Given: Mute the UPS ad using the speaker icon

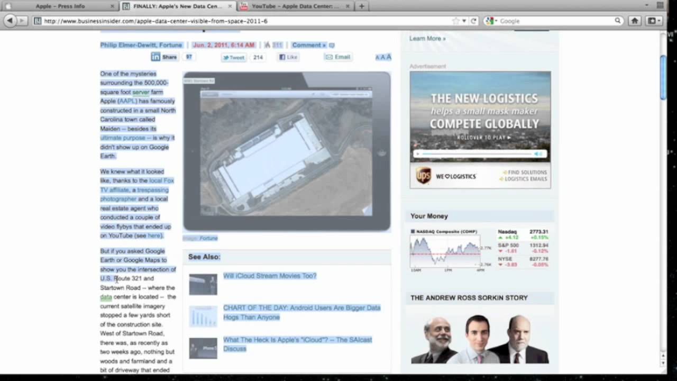Looking at the screenshot, I should 538,154.
